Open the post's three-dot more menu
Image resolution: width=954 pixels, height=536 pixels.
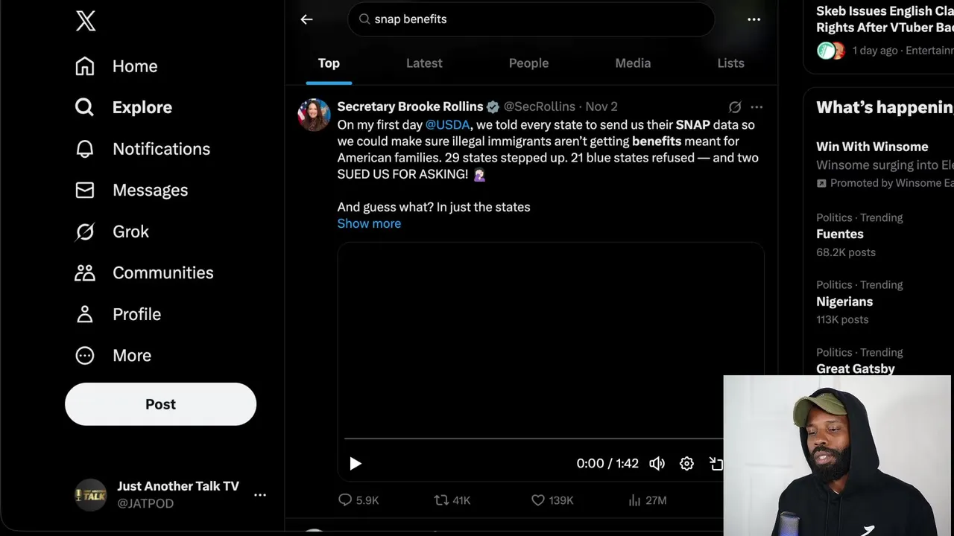756,107
